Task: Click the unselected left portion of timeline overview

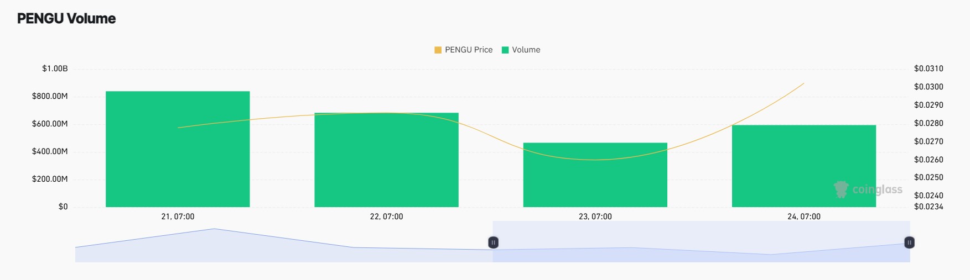Action: [283, 246]
